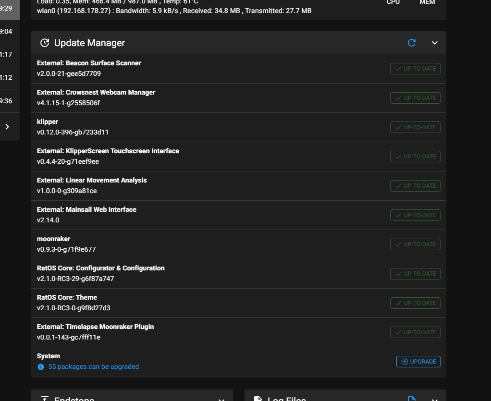
Task: Click klipper version v0.12.0-396-gb7233d11
Action: [x=73, y=132]
